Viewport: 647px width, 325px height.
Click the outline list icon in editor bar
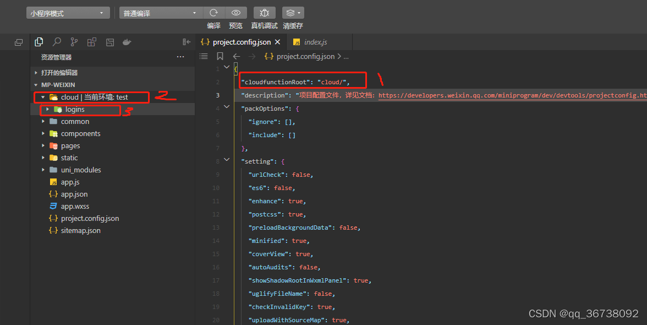[204, 56]
